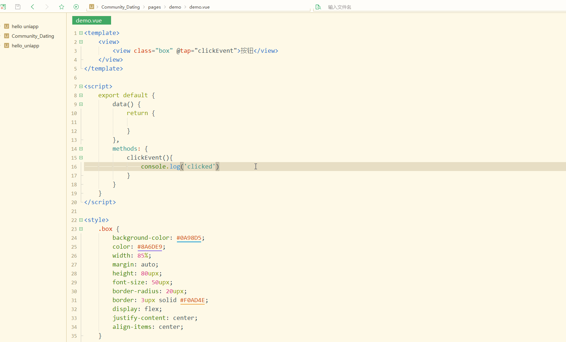Screen dimensions: 566x342
Task: Click align-items: center on line 34
Action: [x=148, y=327]
